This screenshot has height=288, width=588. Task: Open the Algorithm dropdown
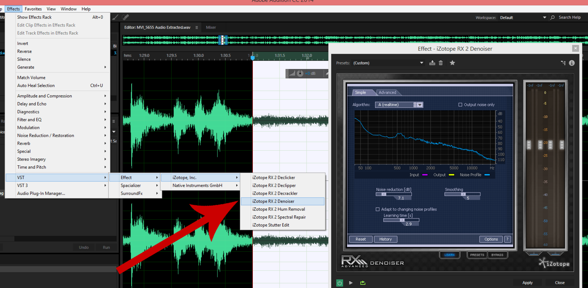420,105
